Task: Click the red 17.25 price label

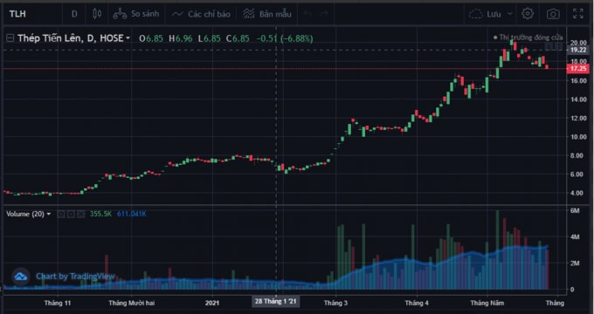Action: click(577, 69)
